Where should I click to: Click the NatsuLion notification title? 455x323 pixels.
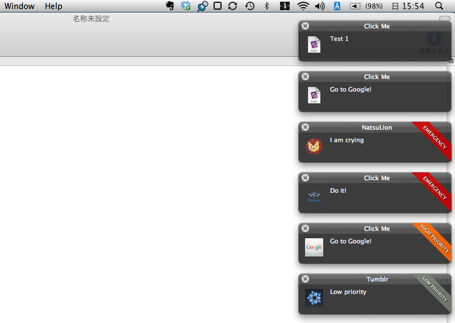[x=377, y=127]
